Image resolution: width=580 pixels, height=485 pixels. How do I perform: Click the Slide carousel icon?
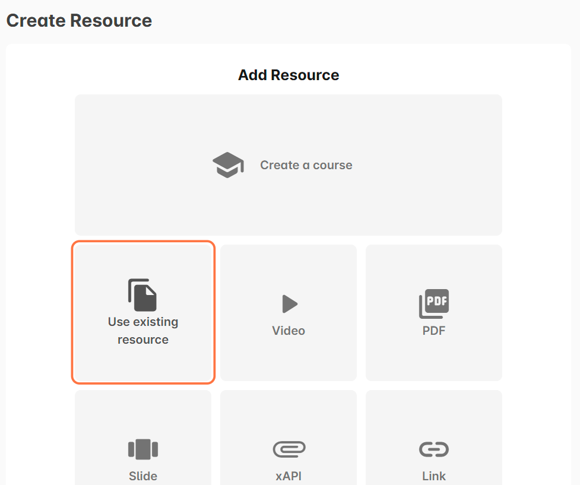143,449
